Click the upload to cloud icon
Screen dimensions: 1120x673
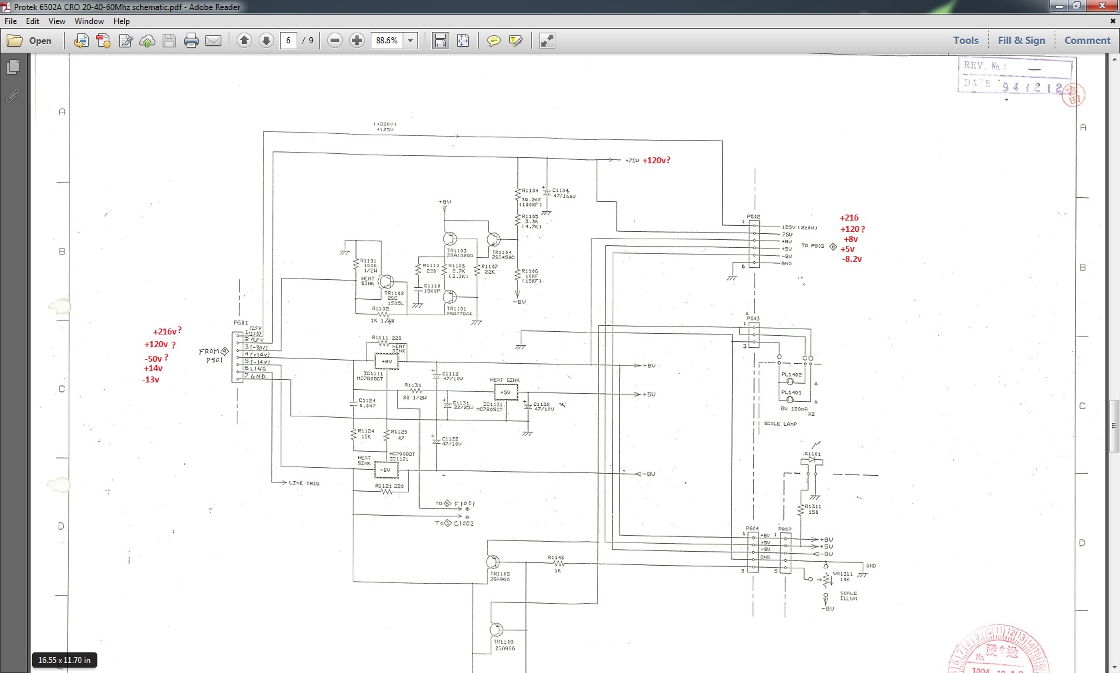(147, 41)
